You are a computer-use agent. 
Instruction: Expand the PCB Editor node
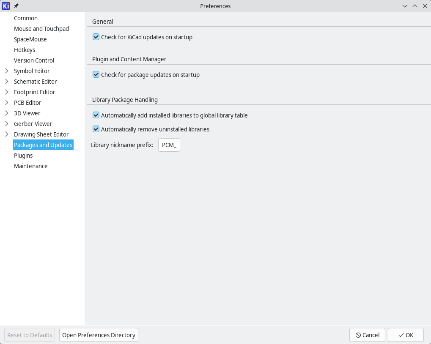point(7,102)
